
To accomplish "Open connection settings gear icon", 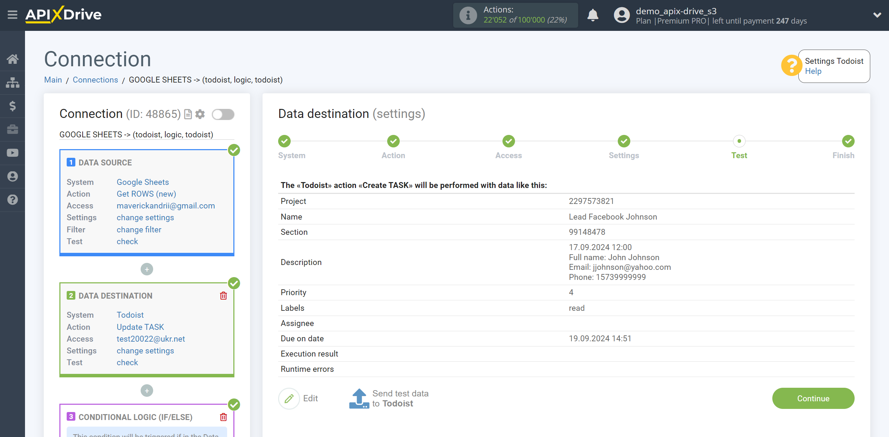I will 200,114.
